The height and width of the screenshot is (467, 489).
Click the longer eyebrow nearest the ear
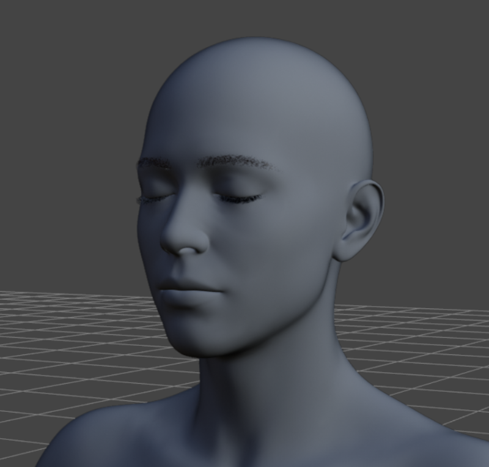240,162
